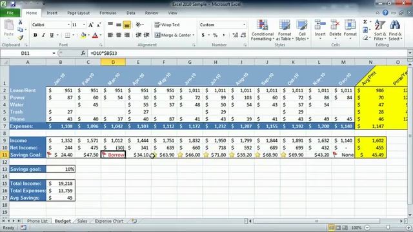Image resolution: width=413 pixels, height=232 pixels.
Task: Open the Custom number format dropdown
Action: point(244,24)
